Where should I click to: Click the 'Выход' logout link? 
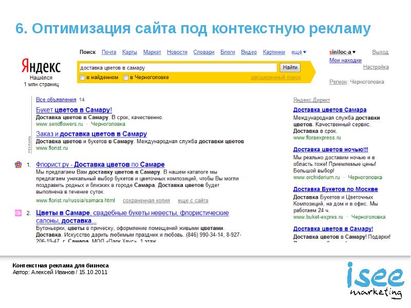380,52
